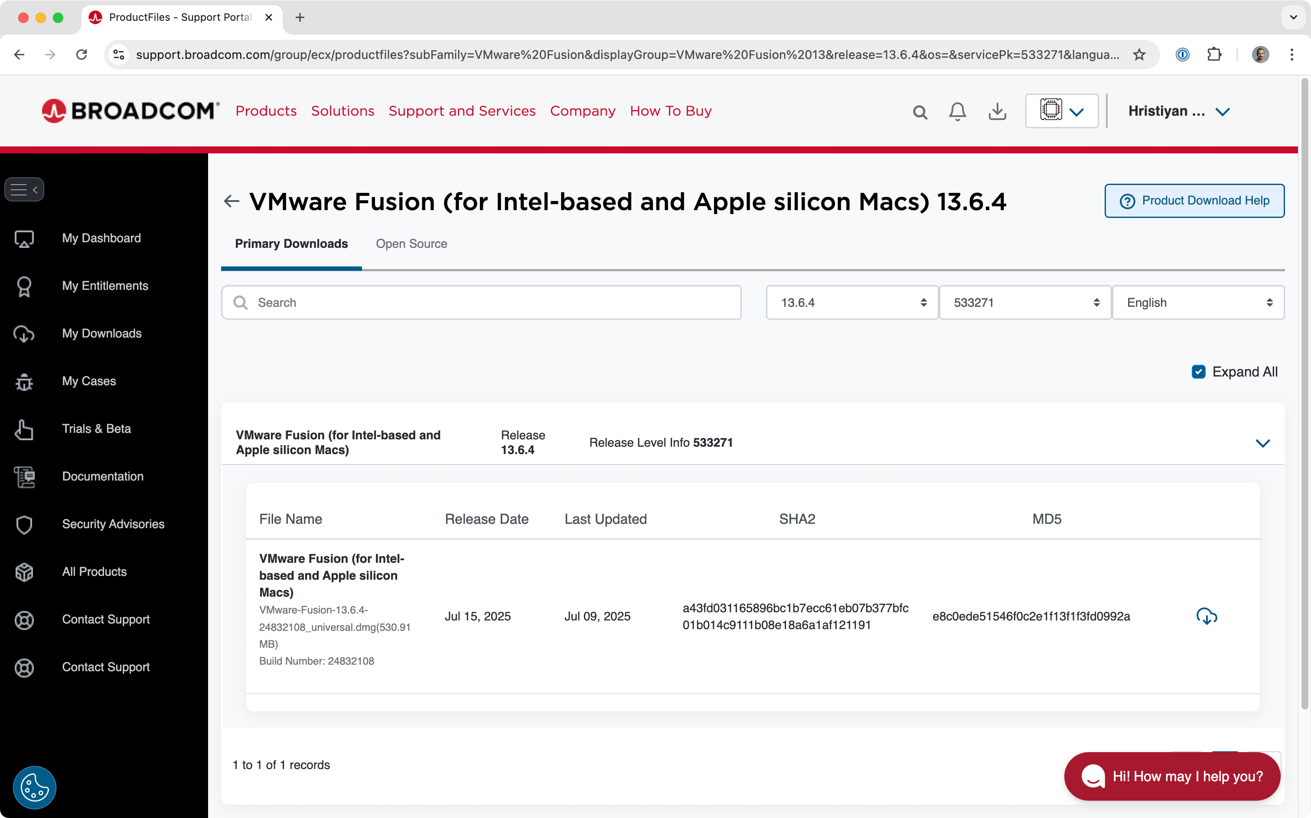Open the chat assistant widget
The width and height of the screenshot is (1311, 818).
[1171, 776]
